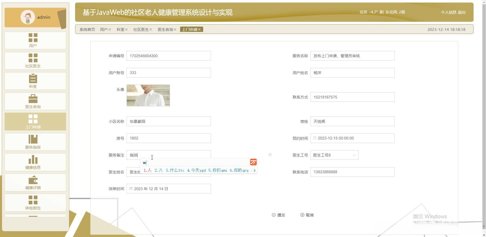Click the 用户账号 input field

169,73
